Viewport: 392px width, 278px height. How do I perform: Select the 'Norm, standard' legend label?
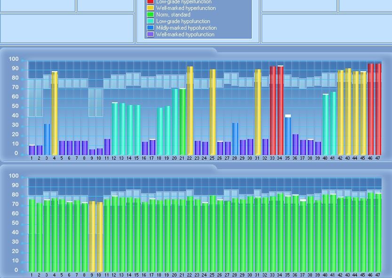[x=173, y=15]
